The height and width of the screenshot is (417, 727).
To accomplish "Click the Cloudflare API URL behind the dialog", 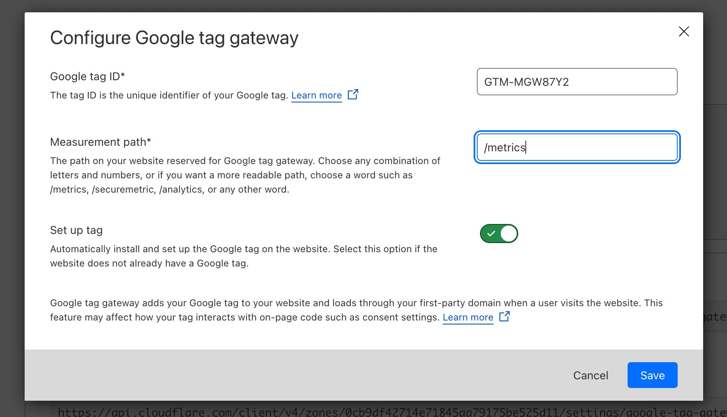I will click(358, 412).
